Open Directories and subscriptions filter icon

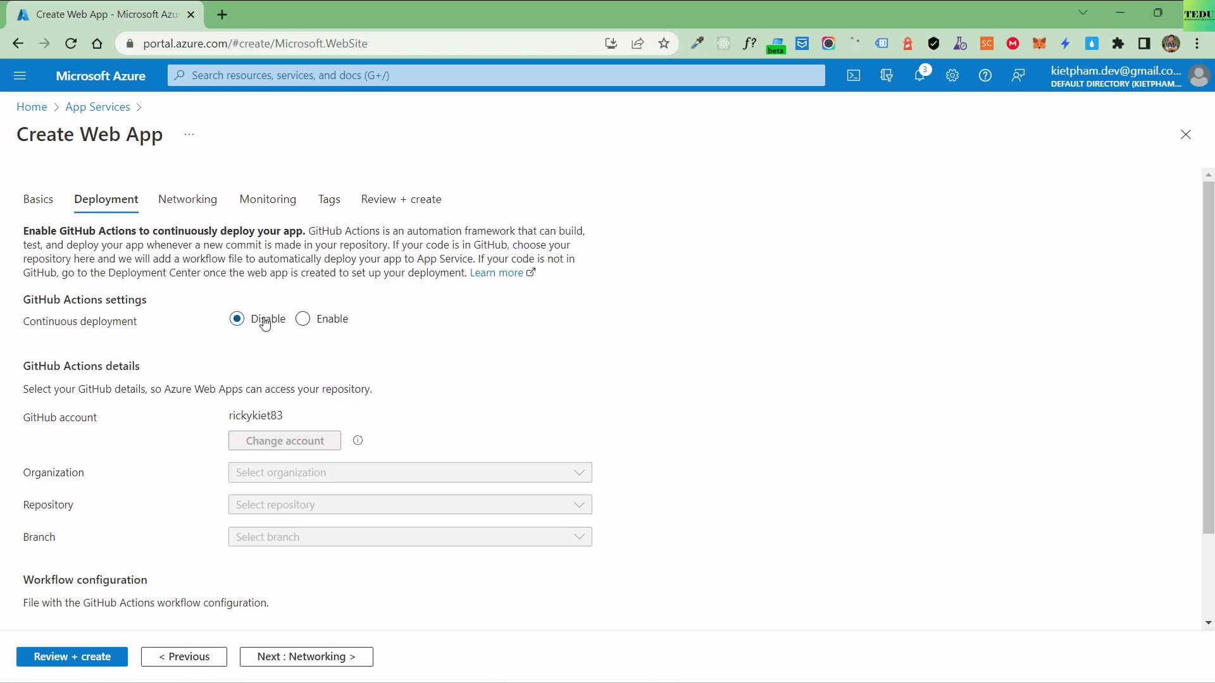tap(887, 76)
